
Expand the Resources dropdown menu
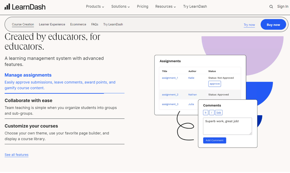coord(165,6)
